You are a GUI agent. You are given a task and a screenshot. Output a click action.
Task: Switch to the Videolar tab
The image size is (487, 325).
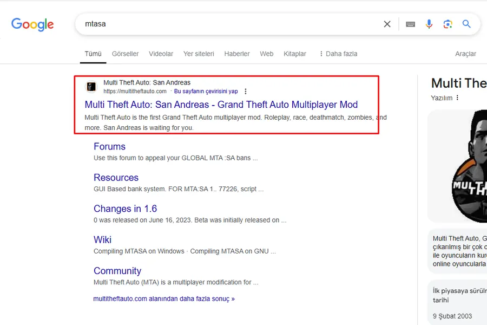(161, 54)
